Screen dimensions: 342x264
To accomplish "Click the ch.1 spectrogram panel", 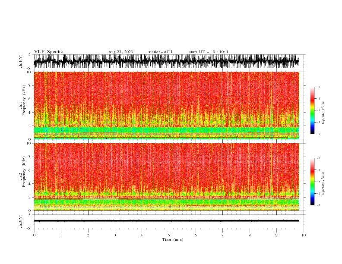I will coord(166,105).
